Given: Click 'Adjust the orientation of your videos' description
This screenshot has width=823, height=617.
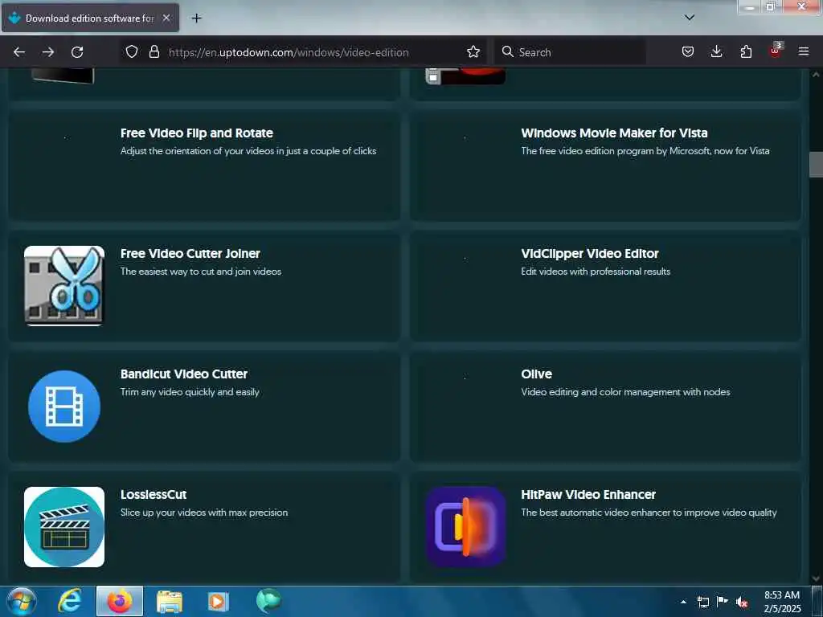Looking at the screenshot, I should click(248, 151).
